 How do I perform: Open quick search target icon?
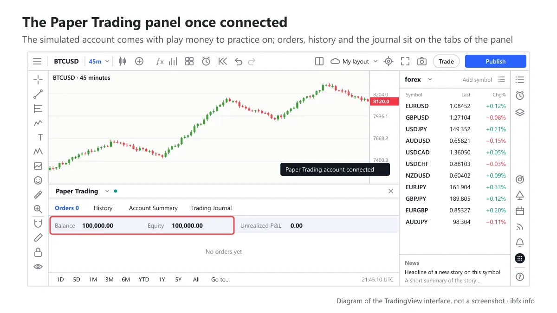(x=389, y=61)
